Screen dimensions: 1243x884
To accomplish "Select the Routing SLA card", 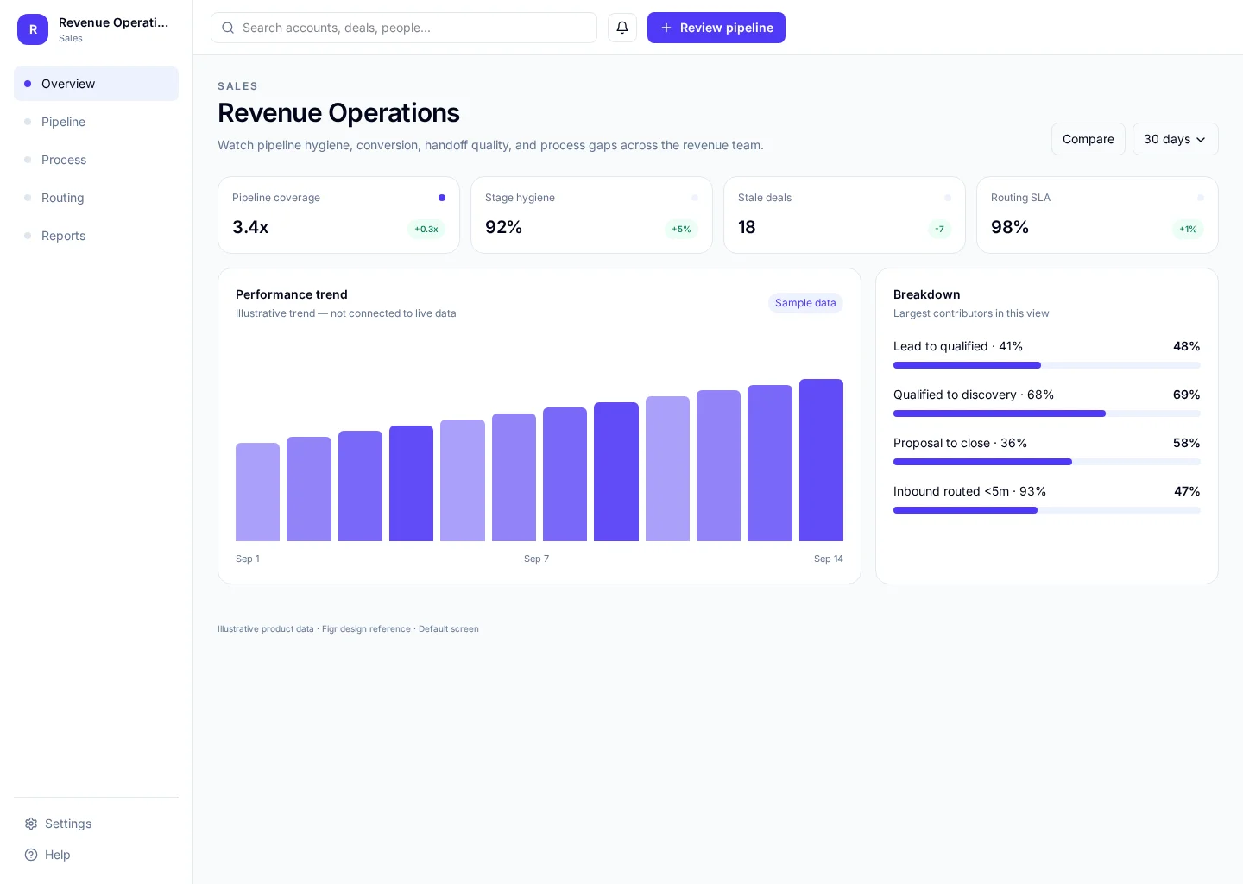I will click(1097, 215).
